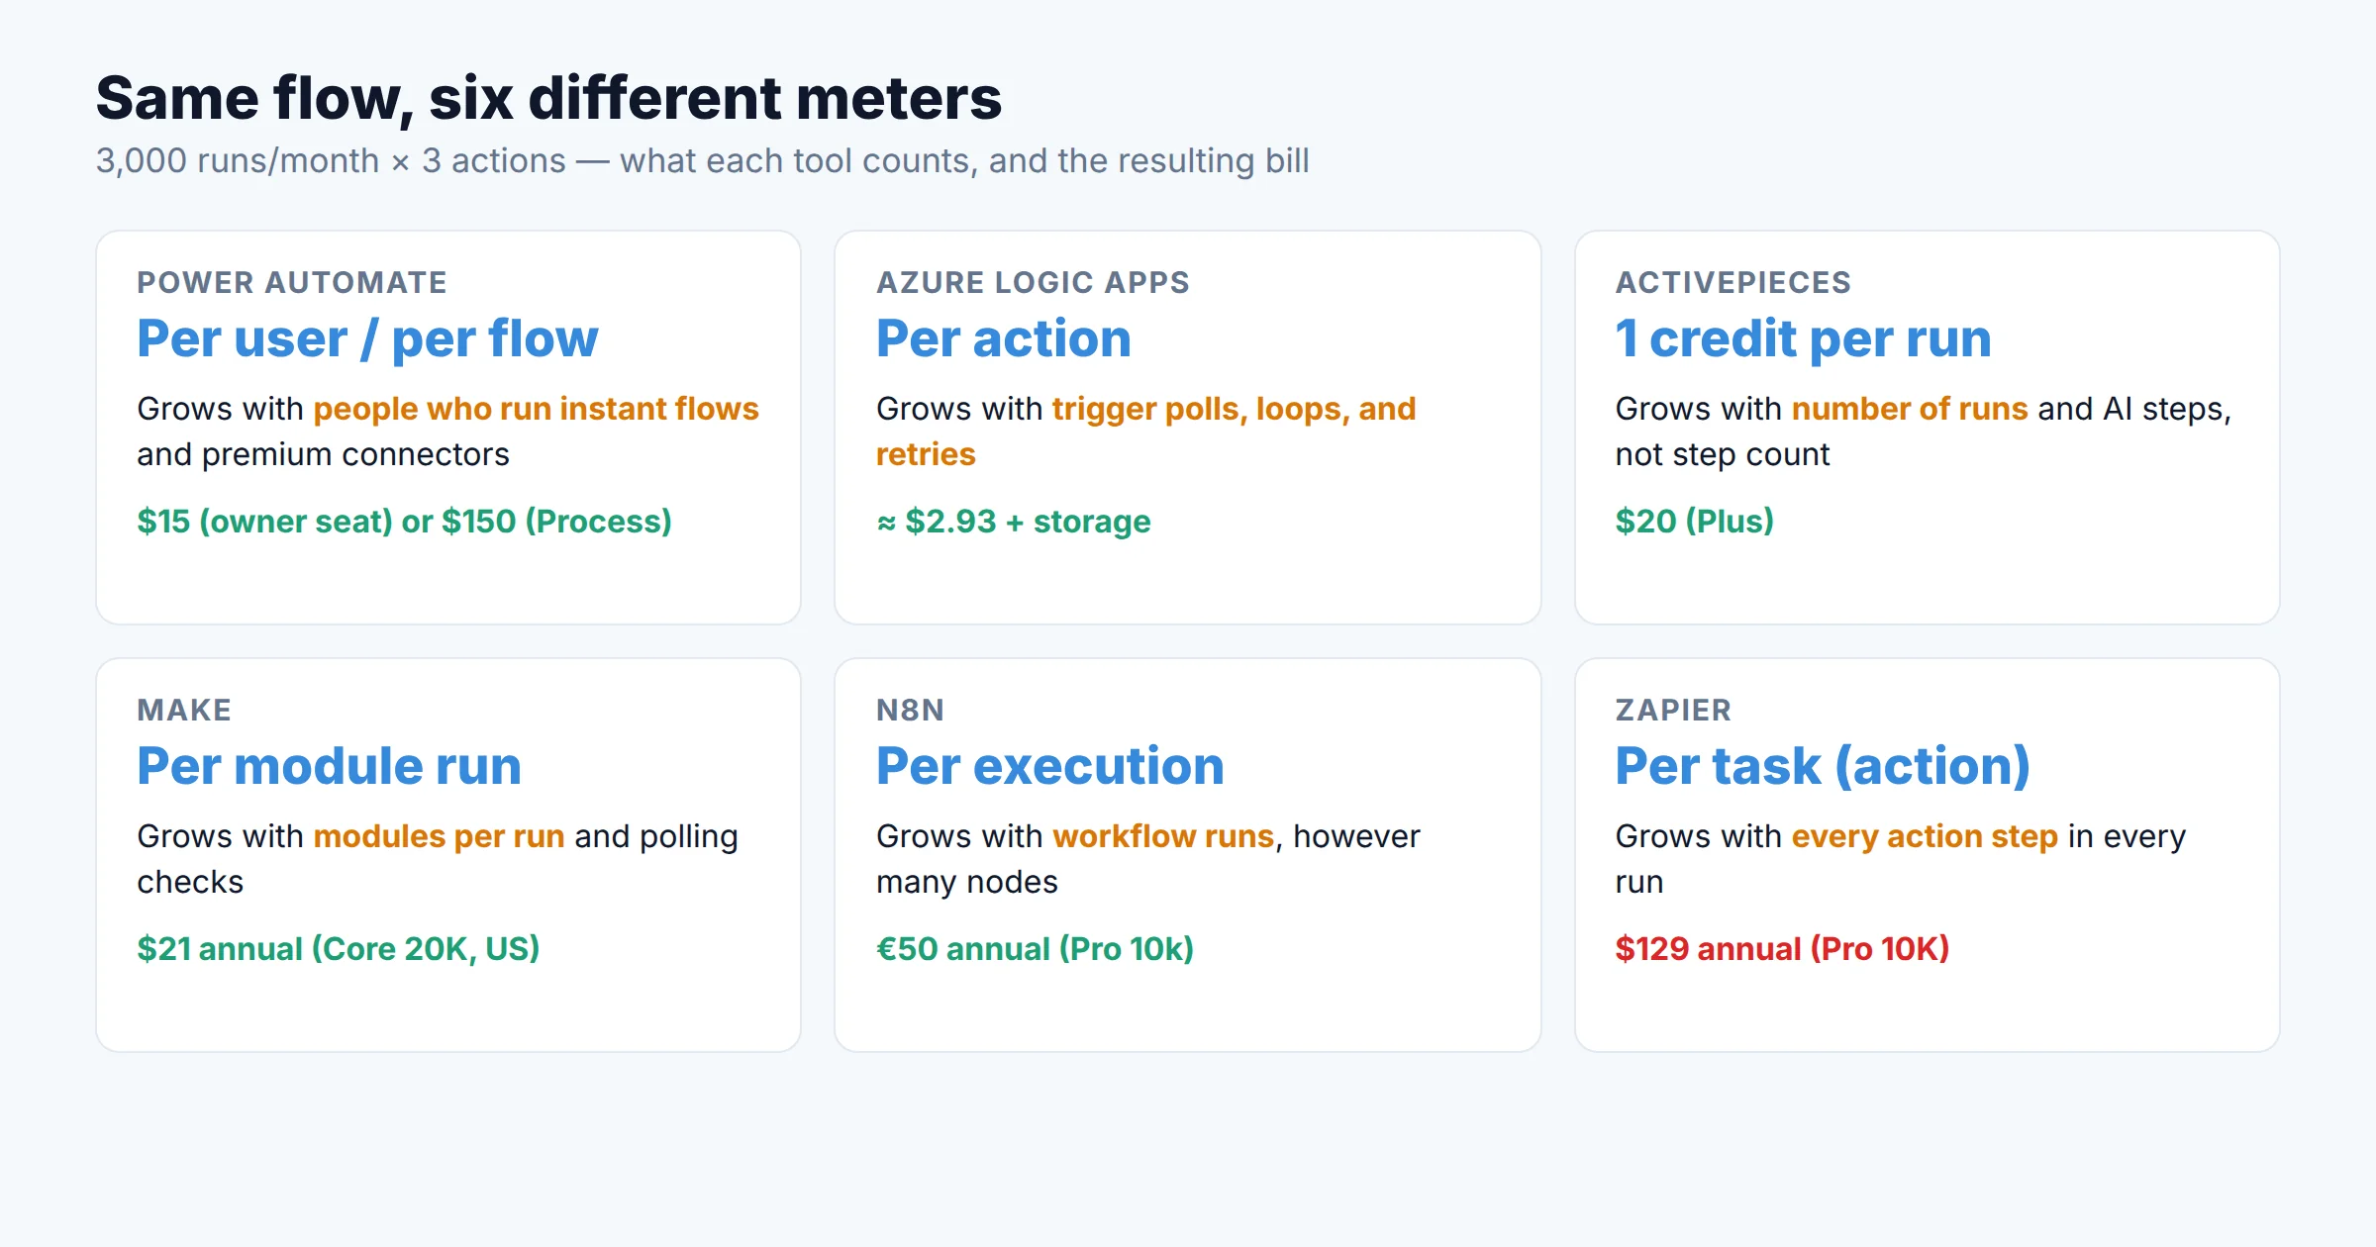Click 'trigger polls, loops, and retries' highlight

coord(1146,432)
